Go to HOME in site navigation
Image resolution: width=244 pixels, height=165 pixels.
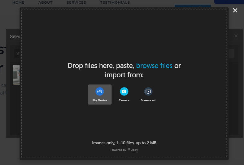[x=18, y=2]
